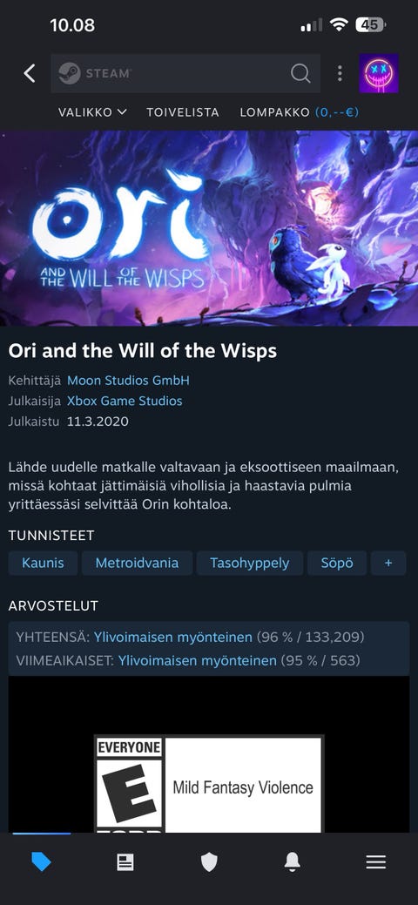The image size is (418, 905).
Task: Tap the Ori and the Will of the Wisps banner
Action: (x=209, y=228)
